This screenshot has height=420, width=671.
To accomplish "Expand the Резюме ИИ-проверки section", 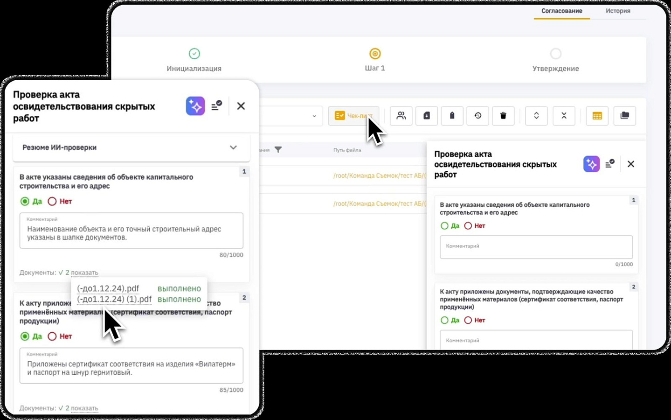I will (131, 147).
